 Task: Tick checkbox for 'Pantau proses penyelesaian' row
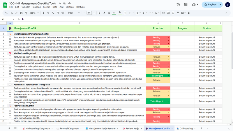(x=10, y=121)
